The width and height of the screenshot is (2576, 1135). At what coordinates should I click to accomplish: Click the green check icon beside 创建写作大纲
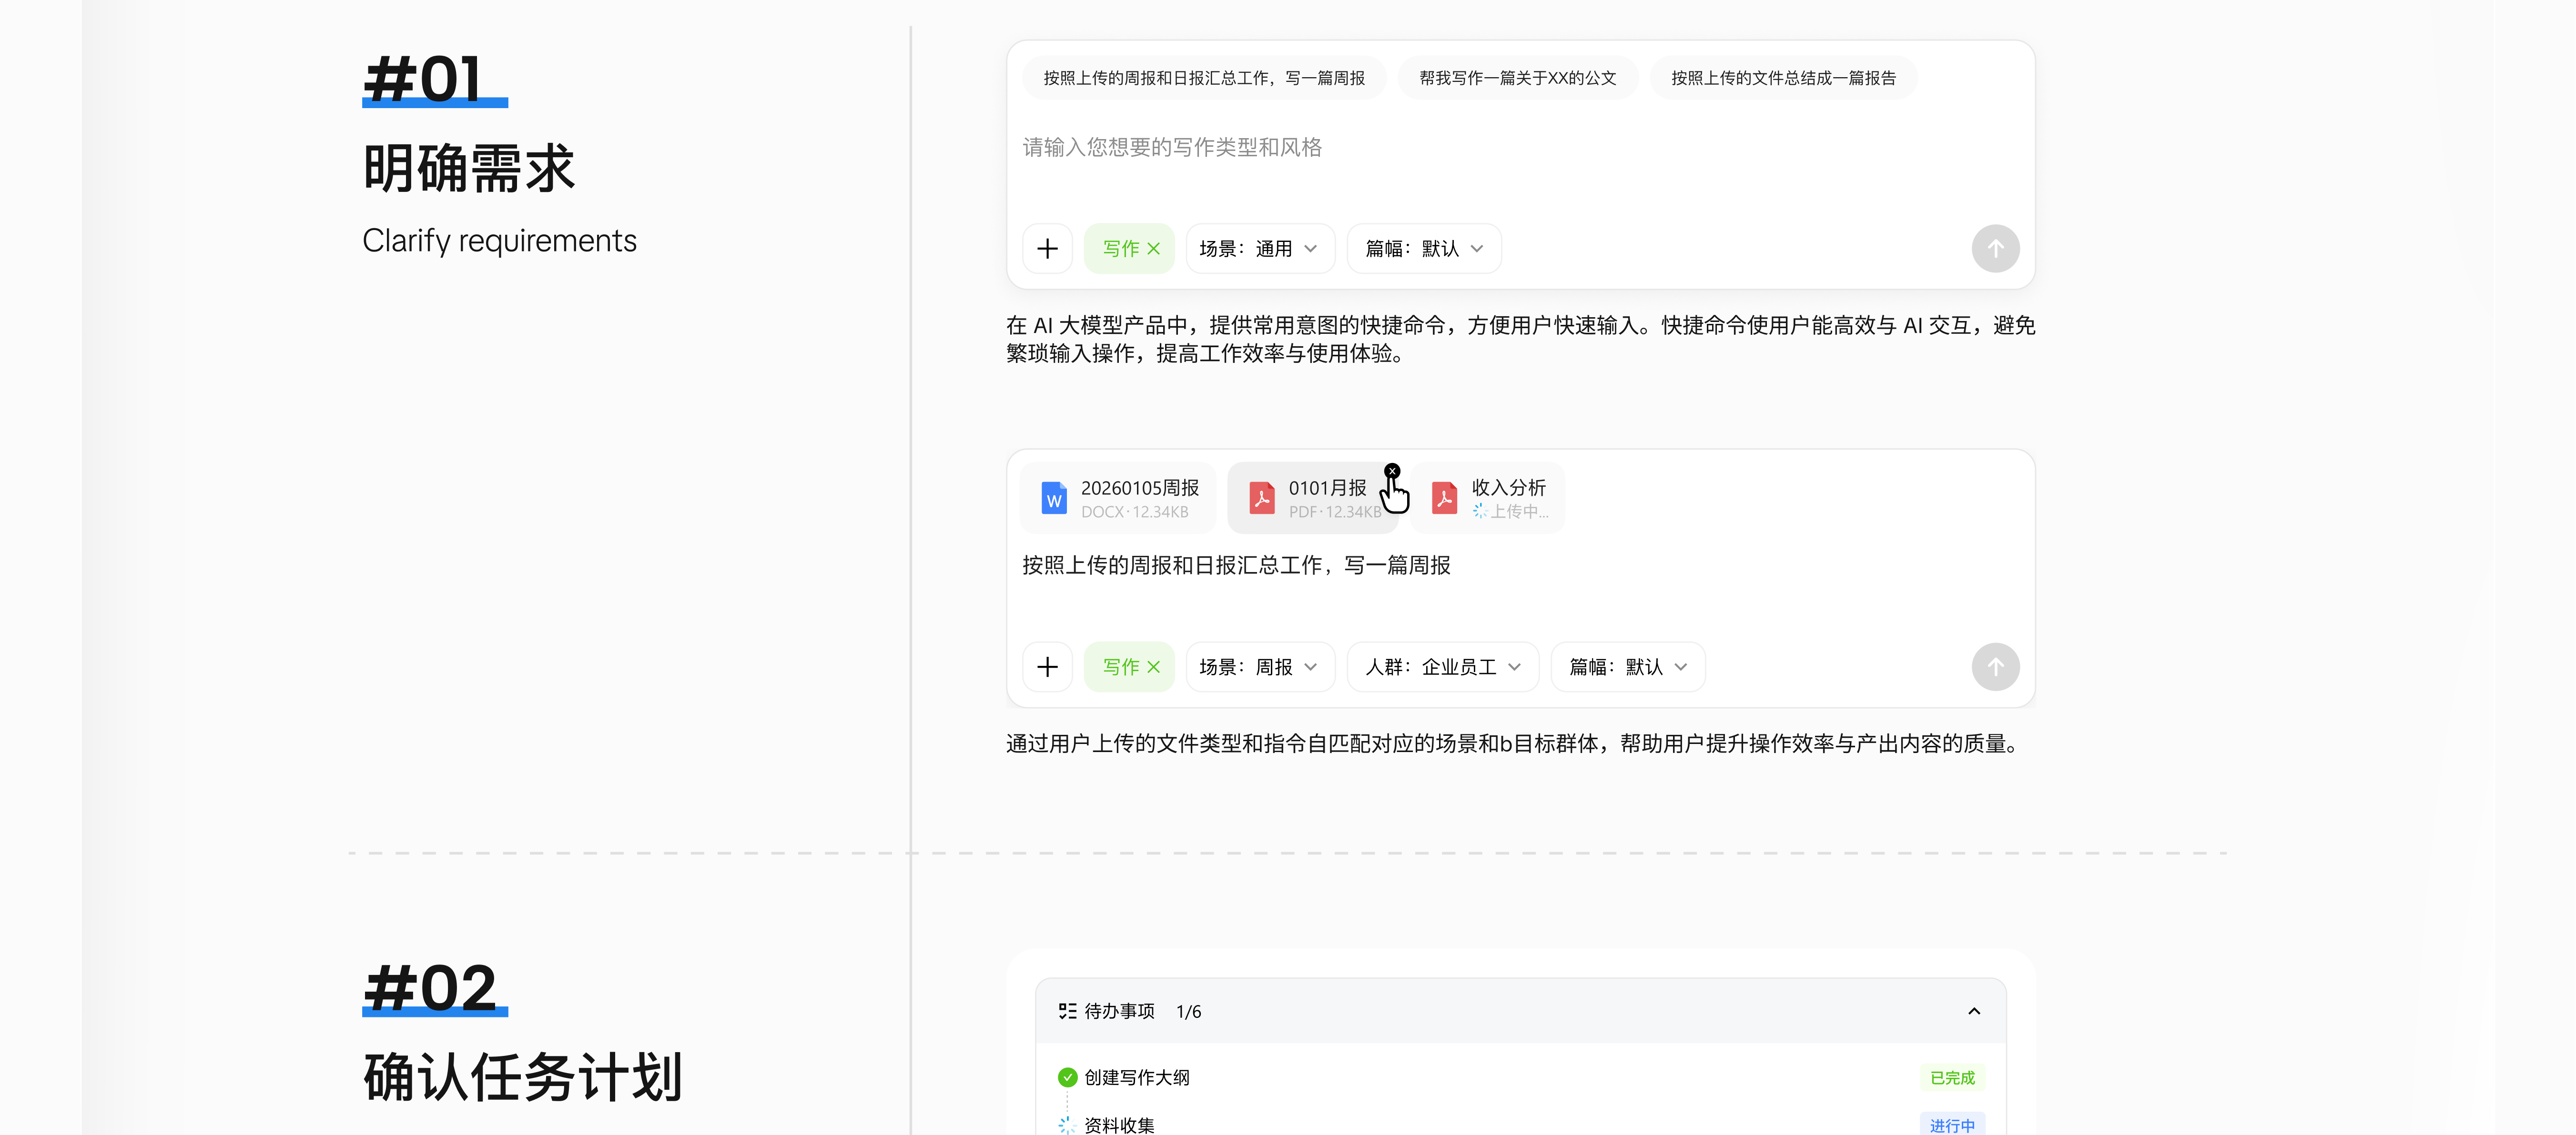click(x=1067, y=1078)
